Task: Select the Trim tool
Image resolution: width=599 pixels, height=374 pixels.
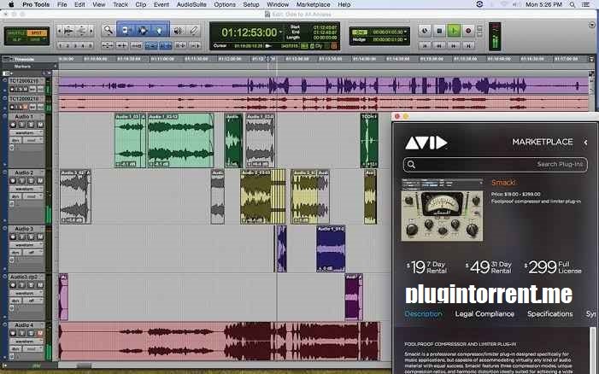Action: tap(126, 30)
